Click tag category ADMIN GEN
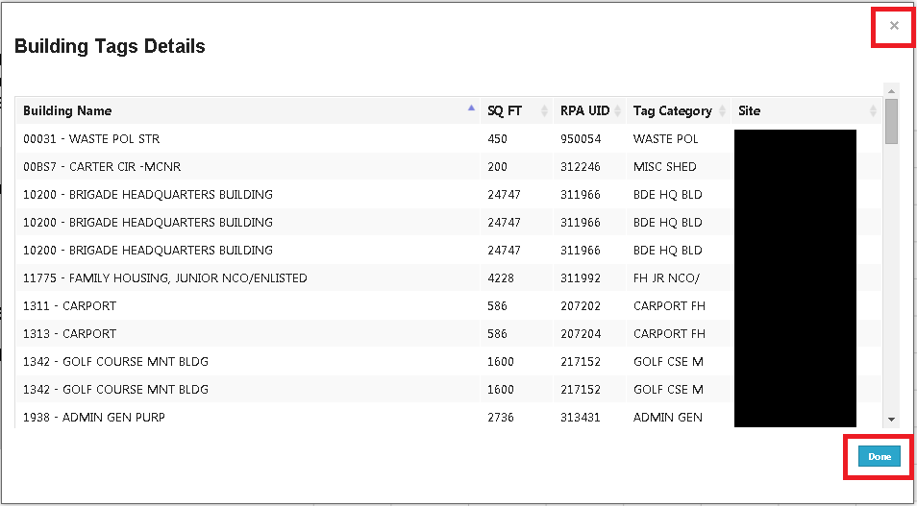Viewport: 917px width, 506px height. (x=668, y=418)
